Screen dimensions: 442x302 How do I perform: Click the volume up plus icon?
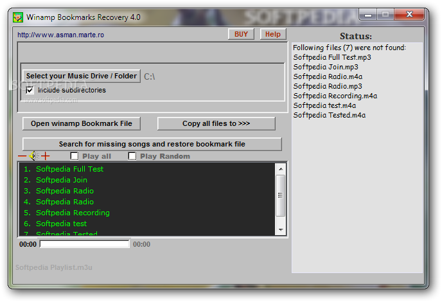click(46, 155)
